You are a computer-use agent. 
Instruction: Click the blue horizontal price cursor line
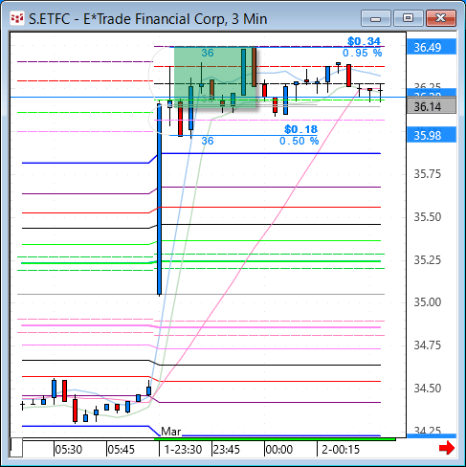(x=208, y=97)
